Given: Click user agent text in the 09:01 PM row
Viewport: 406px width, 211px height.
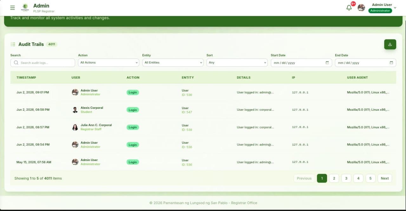Looking at the screenshot, I should (368, 92).
